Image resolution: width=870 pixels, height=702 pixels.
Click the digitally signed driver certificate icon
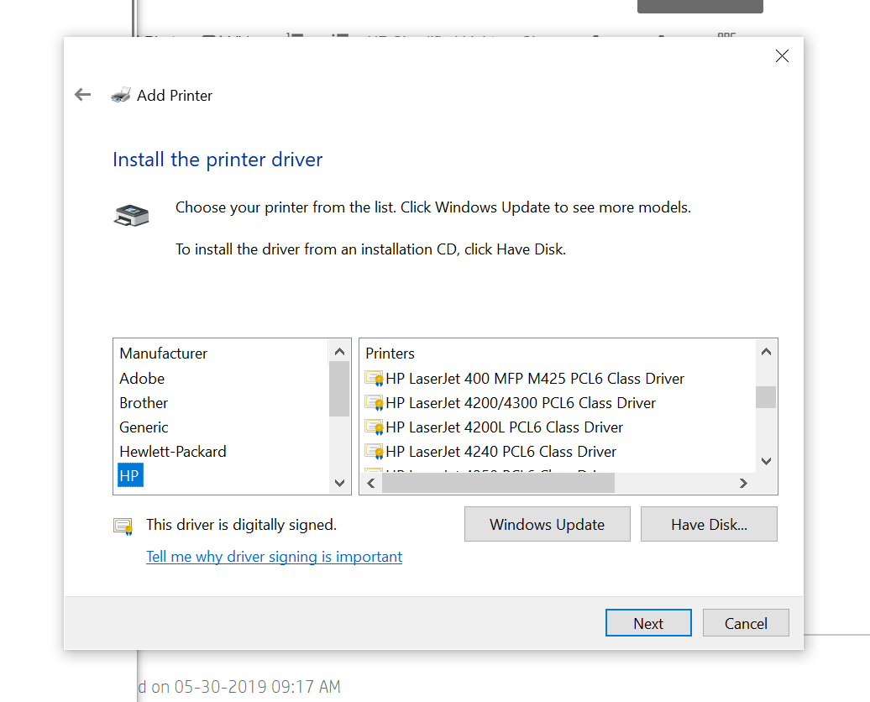click(122, 524)
